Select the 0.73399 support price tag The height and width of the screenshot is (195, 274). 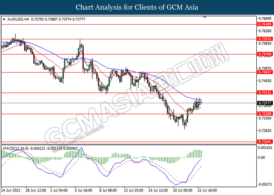265,114
